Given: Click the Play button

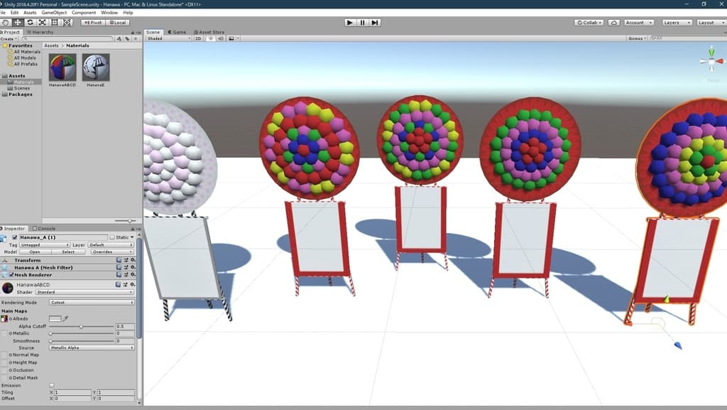Looking at the screenshot, I should coord(349,22).
